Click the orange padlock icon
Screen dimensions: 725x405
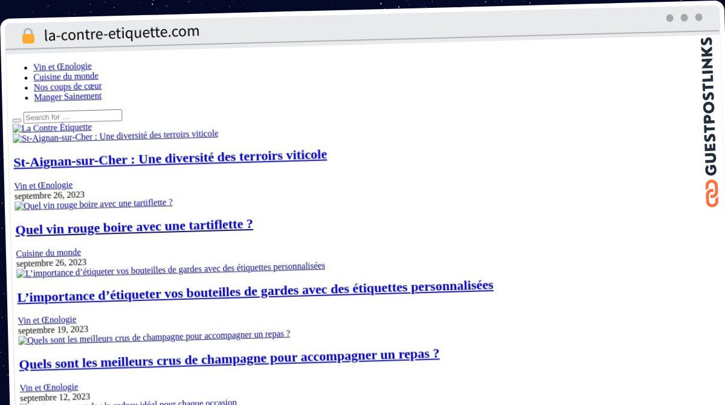pyautogui.click(x=28, y=36)
